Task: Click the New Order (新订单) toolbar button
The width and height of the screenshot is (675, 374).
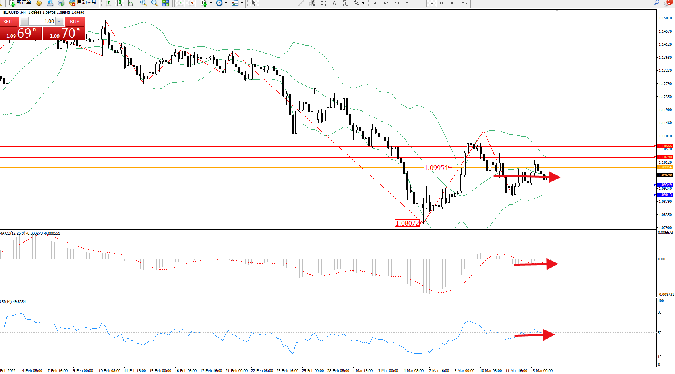Action: coord(20,3)
